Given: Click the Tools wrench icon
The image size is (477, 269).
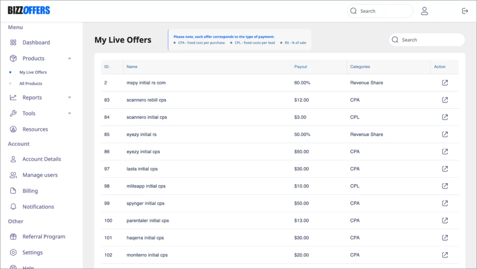Looking at the screenshot, I should pos(13,113).
